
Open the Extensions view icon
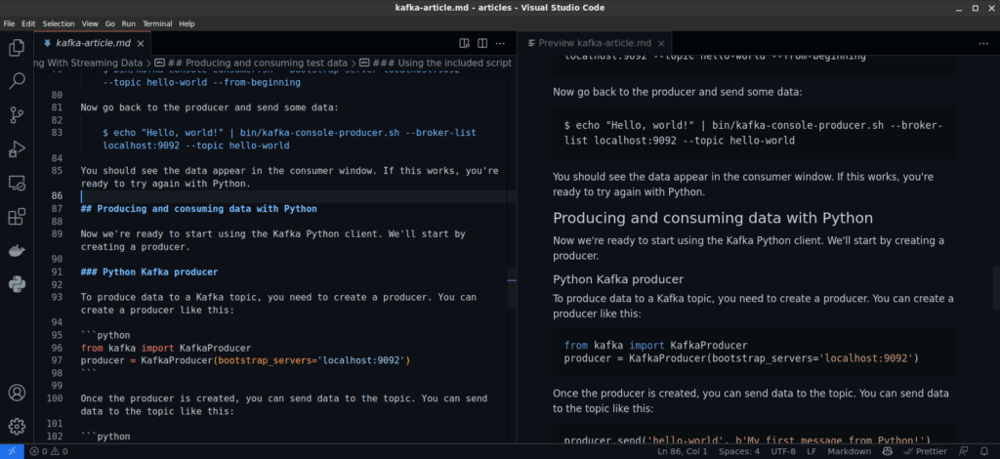[x=17, y=217]
